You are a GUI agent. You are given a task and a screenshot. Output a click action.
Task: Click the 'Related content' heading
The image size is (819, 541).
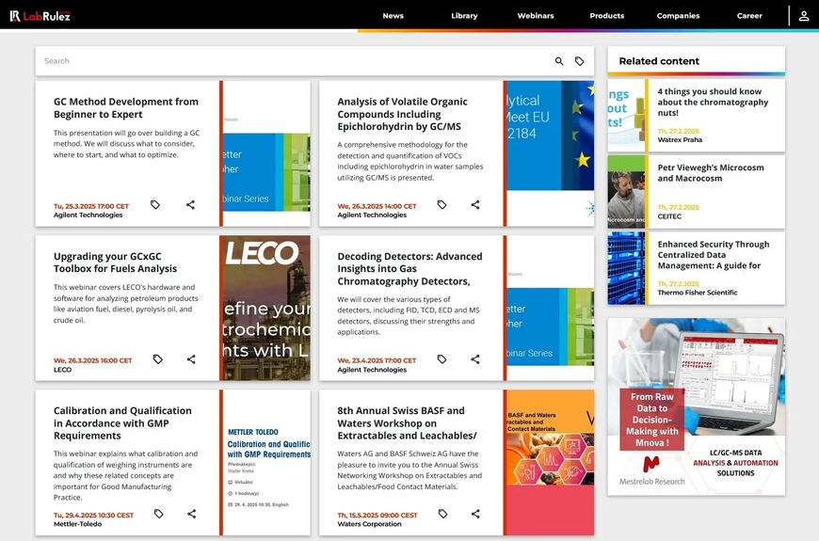(x=659, y=61)
